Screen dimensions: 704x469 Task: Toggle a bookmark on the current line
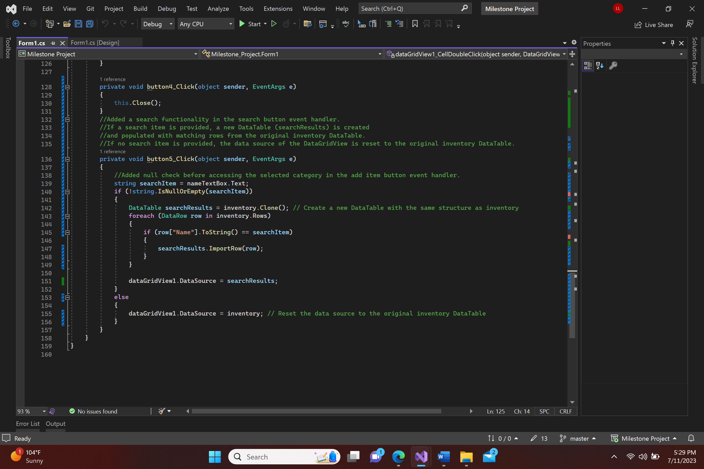pyautogui.click(x=415, y=24)
